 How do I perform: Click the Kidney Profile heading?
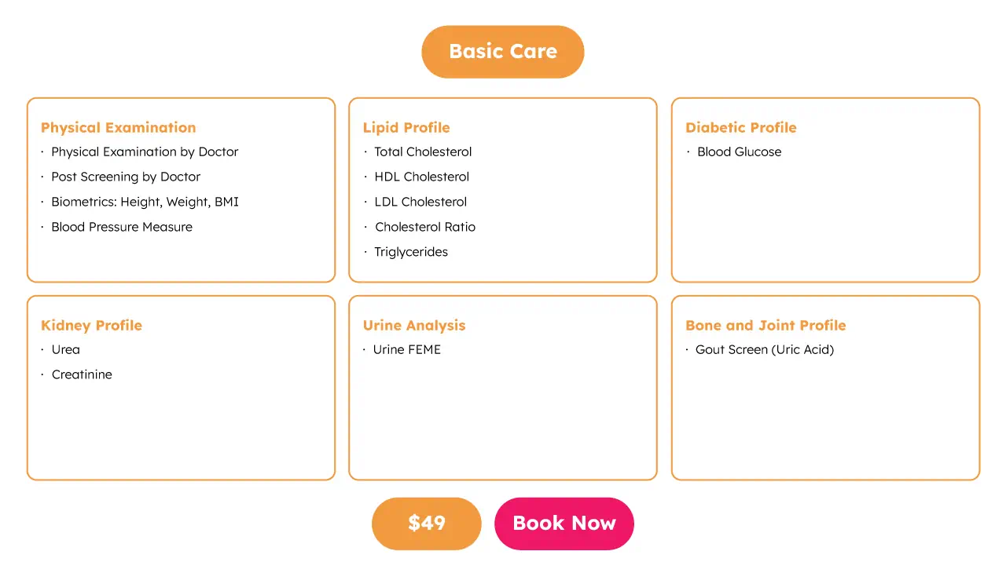tap(91, 326)
